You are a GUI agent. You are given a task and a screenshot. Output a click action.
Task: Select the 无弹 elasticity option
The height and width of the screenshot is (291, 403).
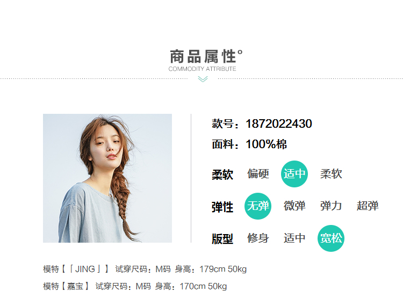click(x=258, y=206)
